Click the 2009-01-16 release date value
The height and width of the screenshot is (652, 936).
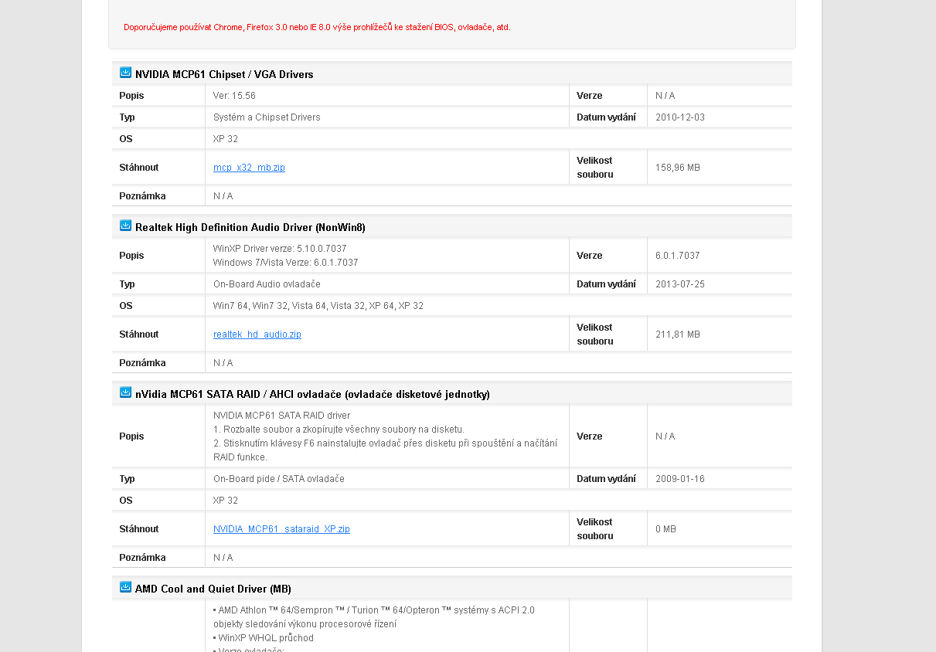click(680, 479)
